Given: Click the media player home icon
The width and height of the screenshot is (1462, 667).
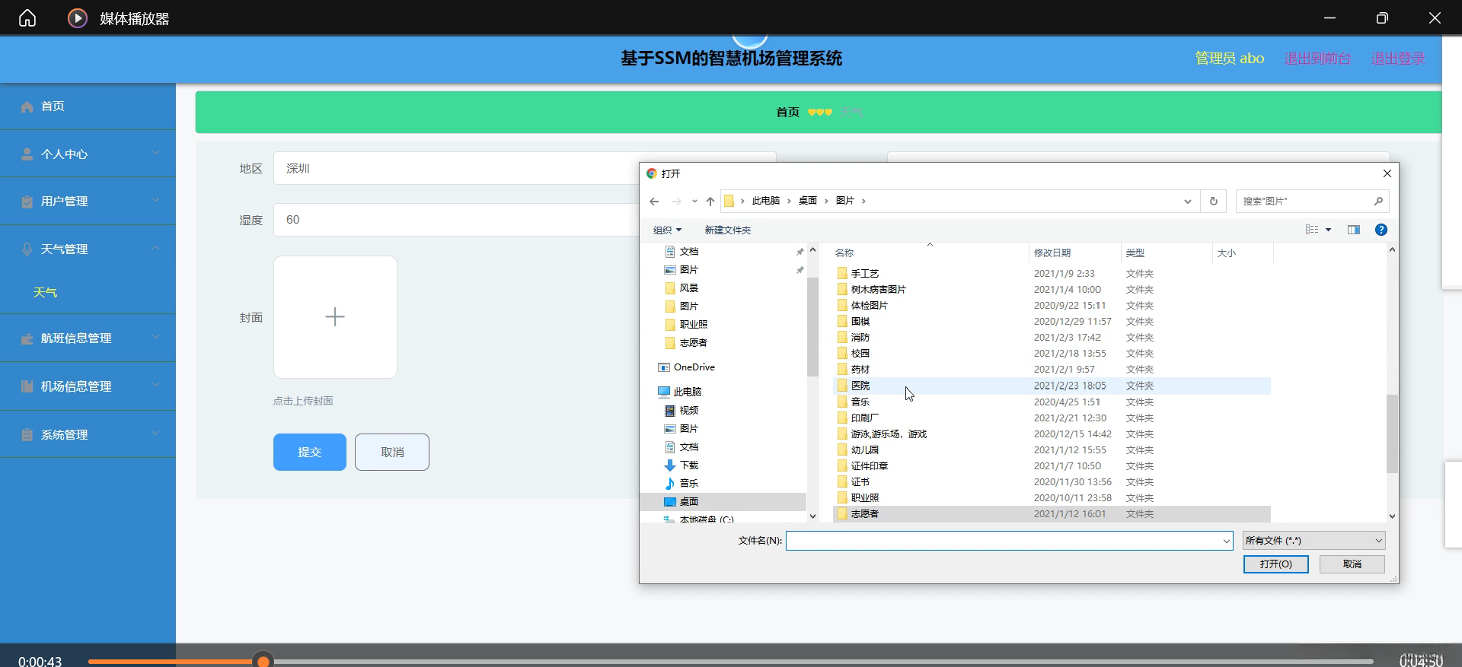Looking at the screenshot, I should [x=27, y=17].
